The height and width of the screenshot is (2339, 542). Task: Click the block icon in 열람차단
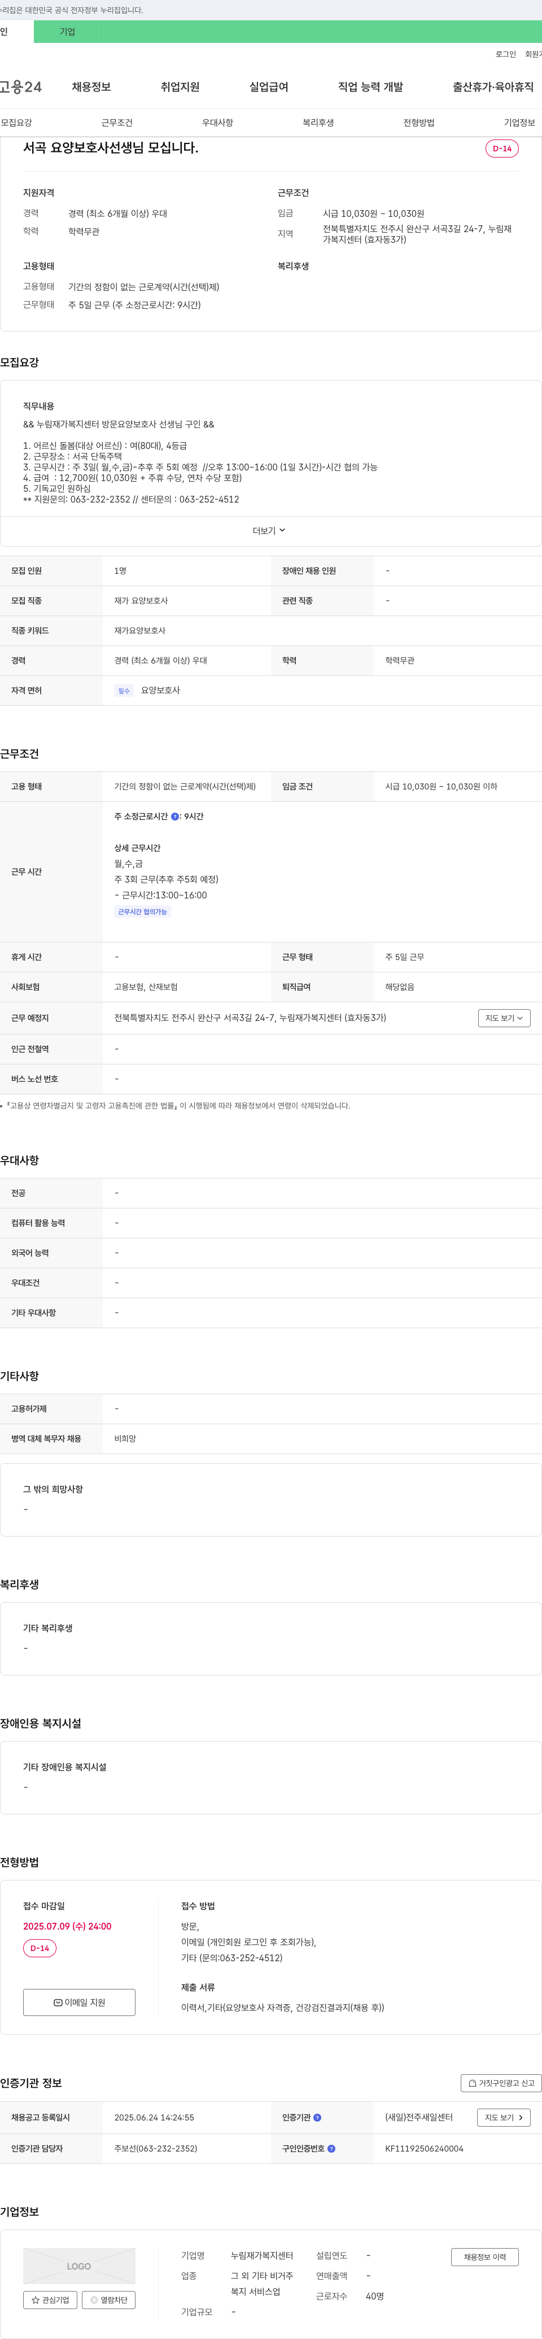[94, 2300]
